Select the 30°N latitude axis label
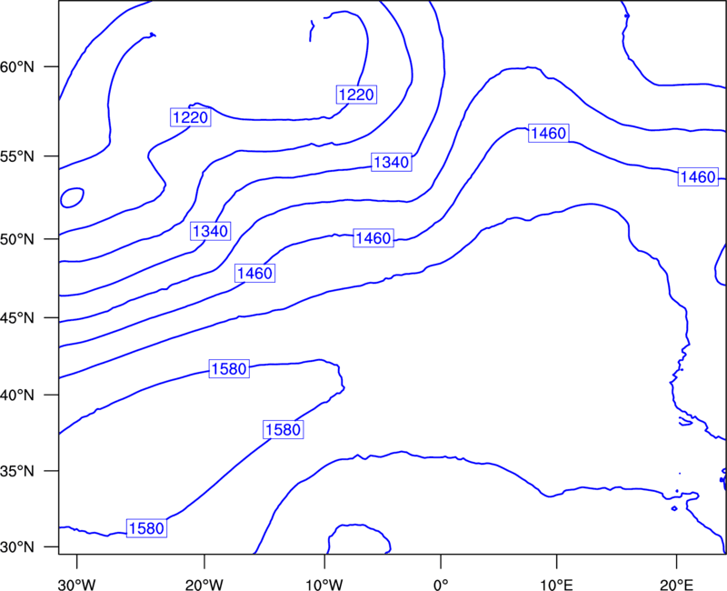The height and width of the screenshot is (591, 727). [17, 547]
